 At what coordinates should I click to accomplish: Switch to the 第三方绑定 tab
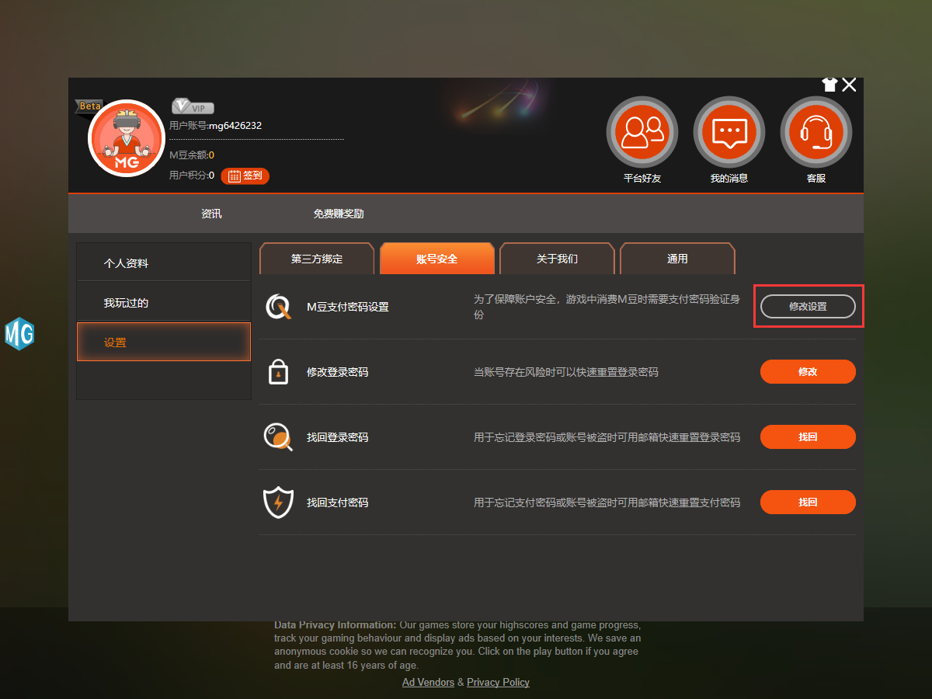(x=317, y=259)
